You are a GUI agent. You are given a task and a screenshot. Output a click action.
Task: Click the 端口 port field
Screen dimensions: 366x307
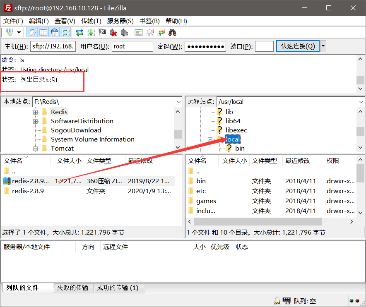pos(264,46)
